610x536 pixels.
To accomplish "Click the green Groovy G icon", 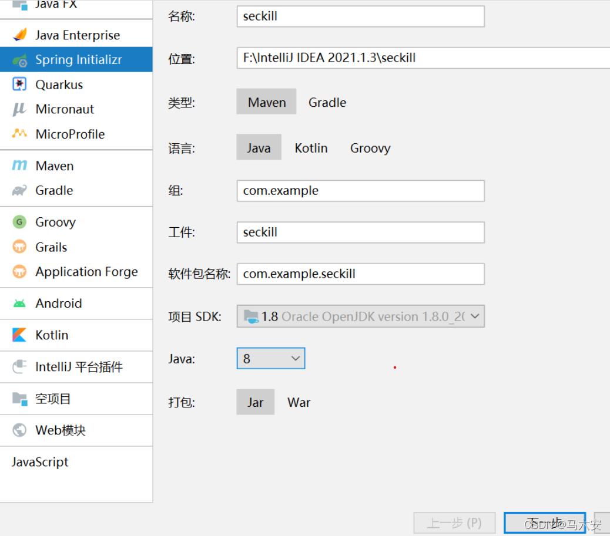I will pos(19,222).
